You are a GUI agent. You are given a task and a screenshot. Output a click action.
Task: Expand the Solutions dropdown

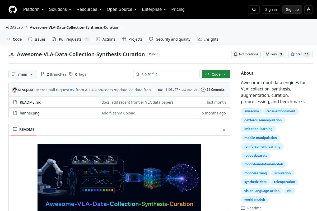60,9
